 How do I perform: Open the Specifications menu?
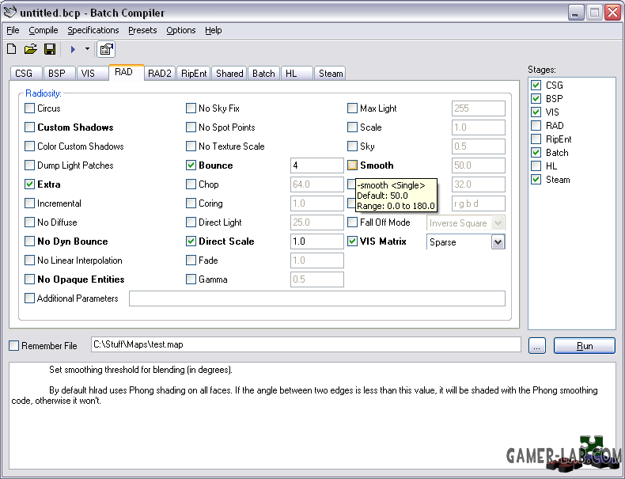93,30
